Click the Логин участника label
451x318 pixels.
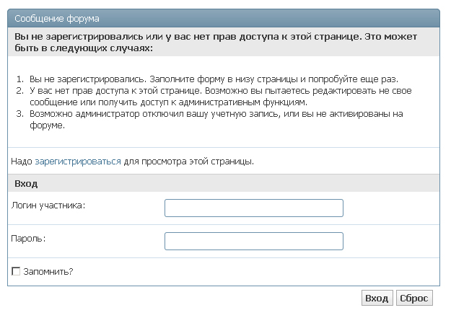48,206
